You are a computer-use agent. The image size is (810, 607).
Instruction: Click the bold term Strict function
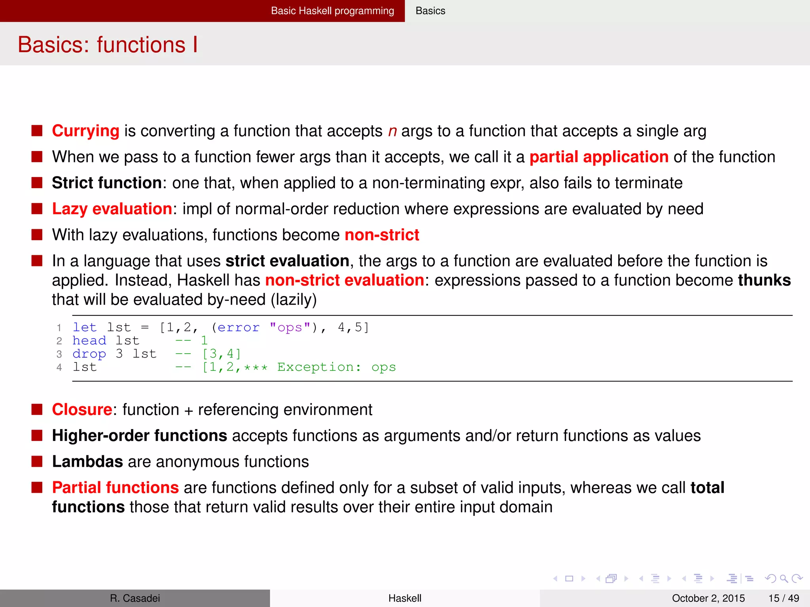click(107, 183)
